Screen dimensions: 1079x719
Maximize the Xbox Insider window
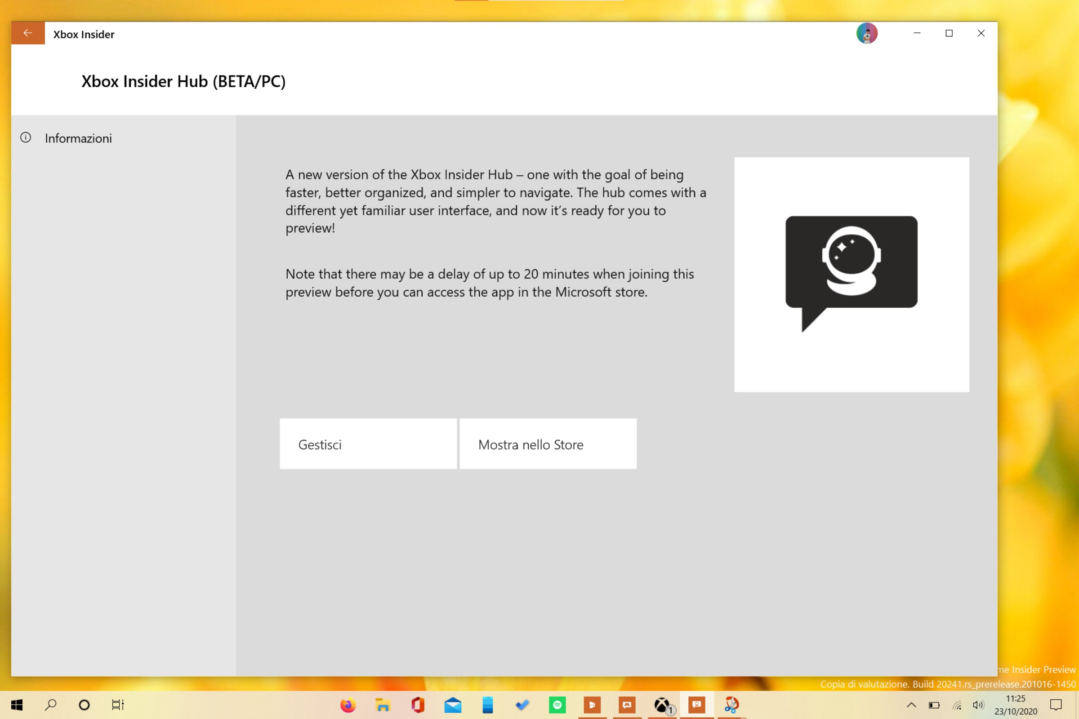tap(949, 33)
